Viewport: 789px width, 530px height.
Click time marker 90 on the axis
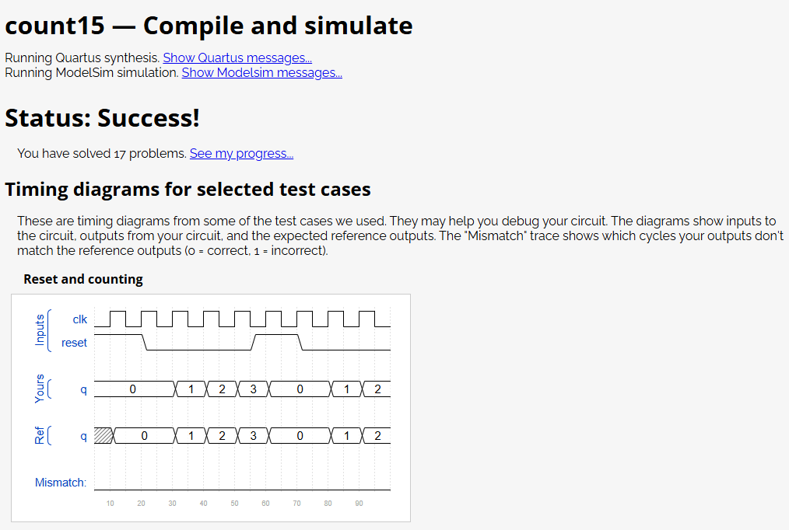[359, 504]
